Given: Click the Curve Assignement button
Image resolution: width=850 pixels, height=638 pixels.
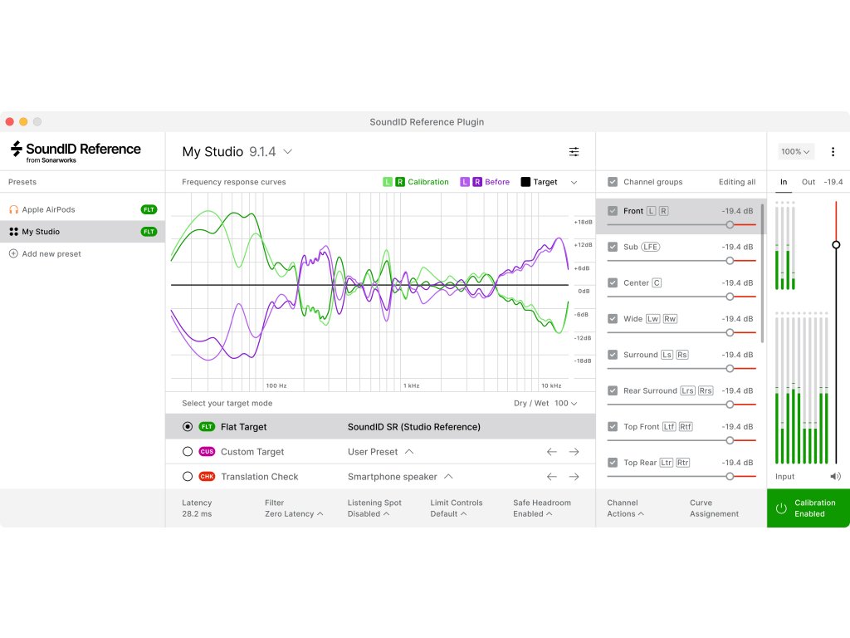Looking at the screenshot, I should pos(713,508).
